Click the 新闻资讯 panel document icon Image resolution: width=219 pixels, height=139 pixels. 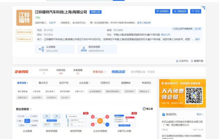click(163, 114)
